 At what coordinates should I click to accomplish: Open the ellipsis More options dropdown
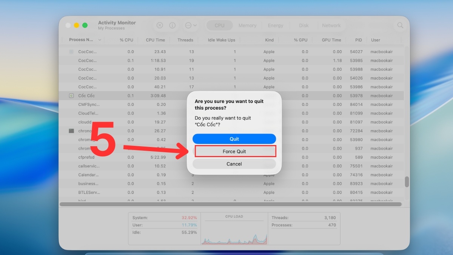click(190, 25)
